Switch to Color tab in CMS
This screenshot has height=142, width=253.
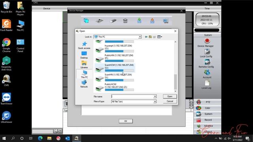(207, 108)
